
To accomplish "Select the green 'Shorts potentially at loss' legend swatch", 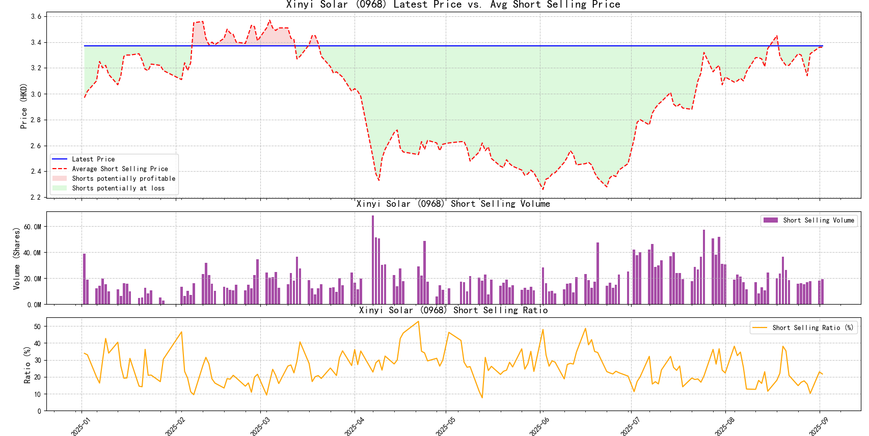I will pos(60,188).
